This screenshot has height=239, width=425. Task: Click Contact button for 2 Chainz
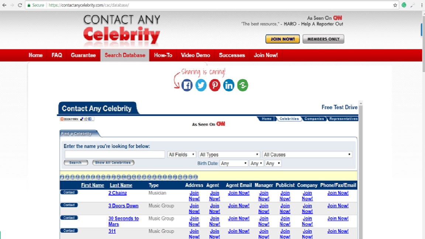[x=69, y=193]
